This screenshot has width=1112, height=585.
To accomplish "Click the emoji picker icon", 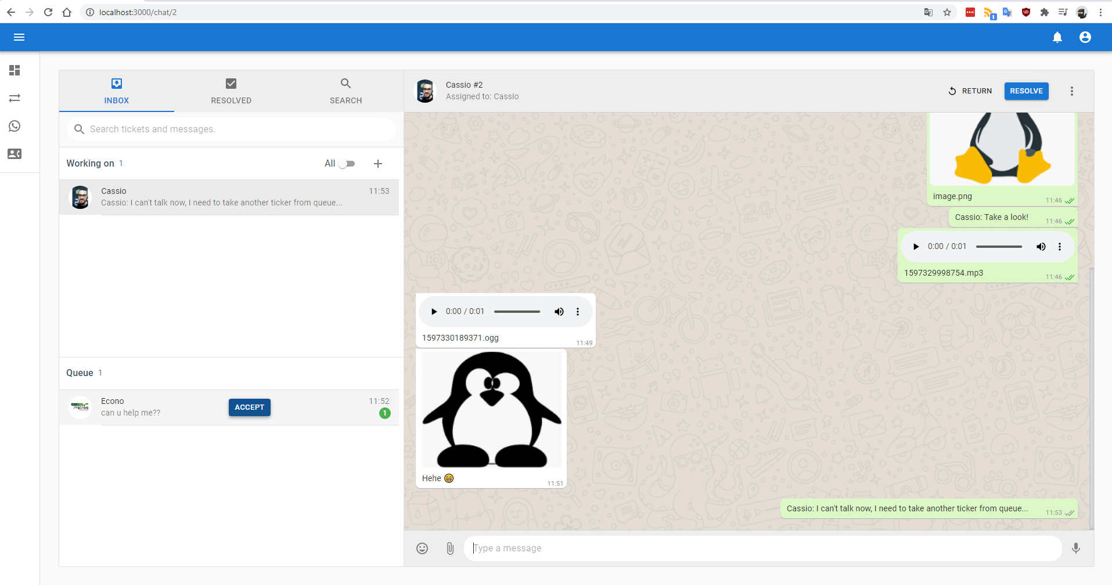I will point(422,548).
